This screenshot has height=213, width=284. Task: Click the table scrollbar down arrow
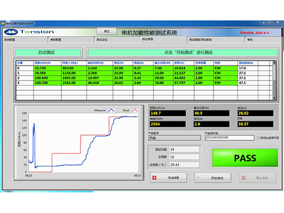(274, 98)
